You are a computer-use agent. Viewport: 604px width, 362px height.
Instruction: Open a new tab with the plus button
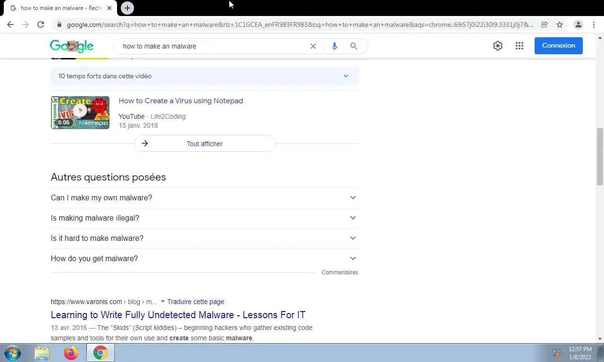click(127, 8)
